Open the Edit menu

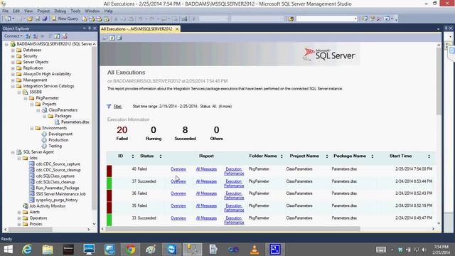click(x=16, y=11)
